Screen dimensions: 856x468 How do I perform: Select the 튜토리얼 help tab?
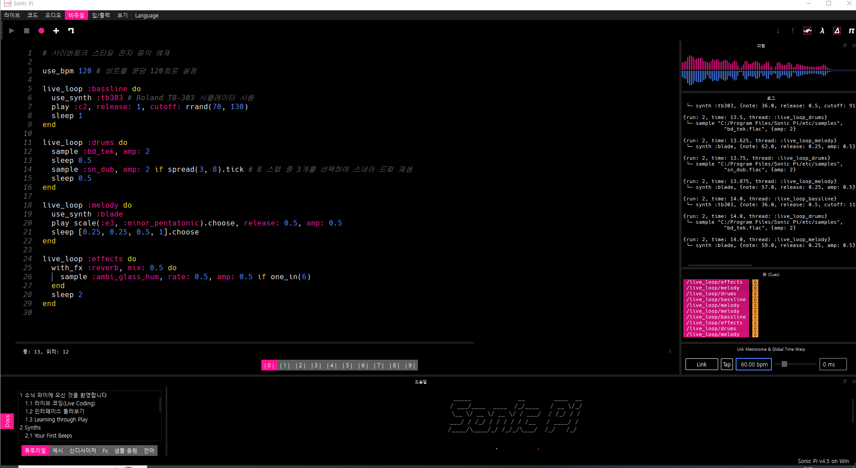click(35, 451)
